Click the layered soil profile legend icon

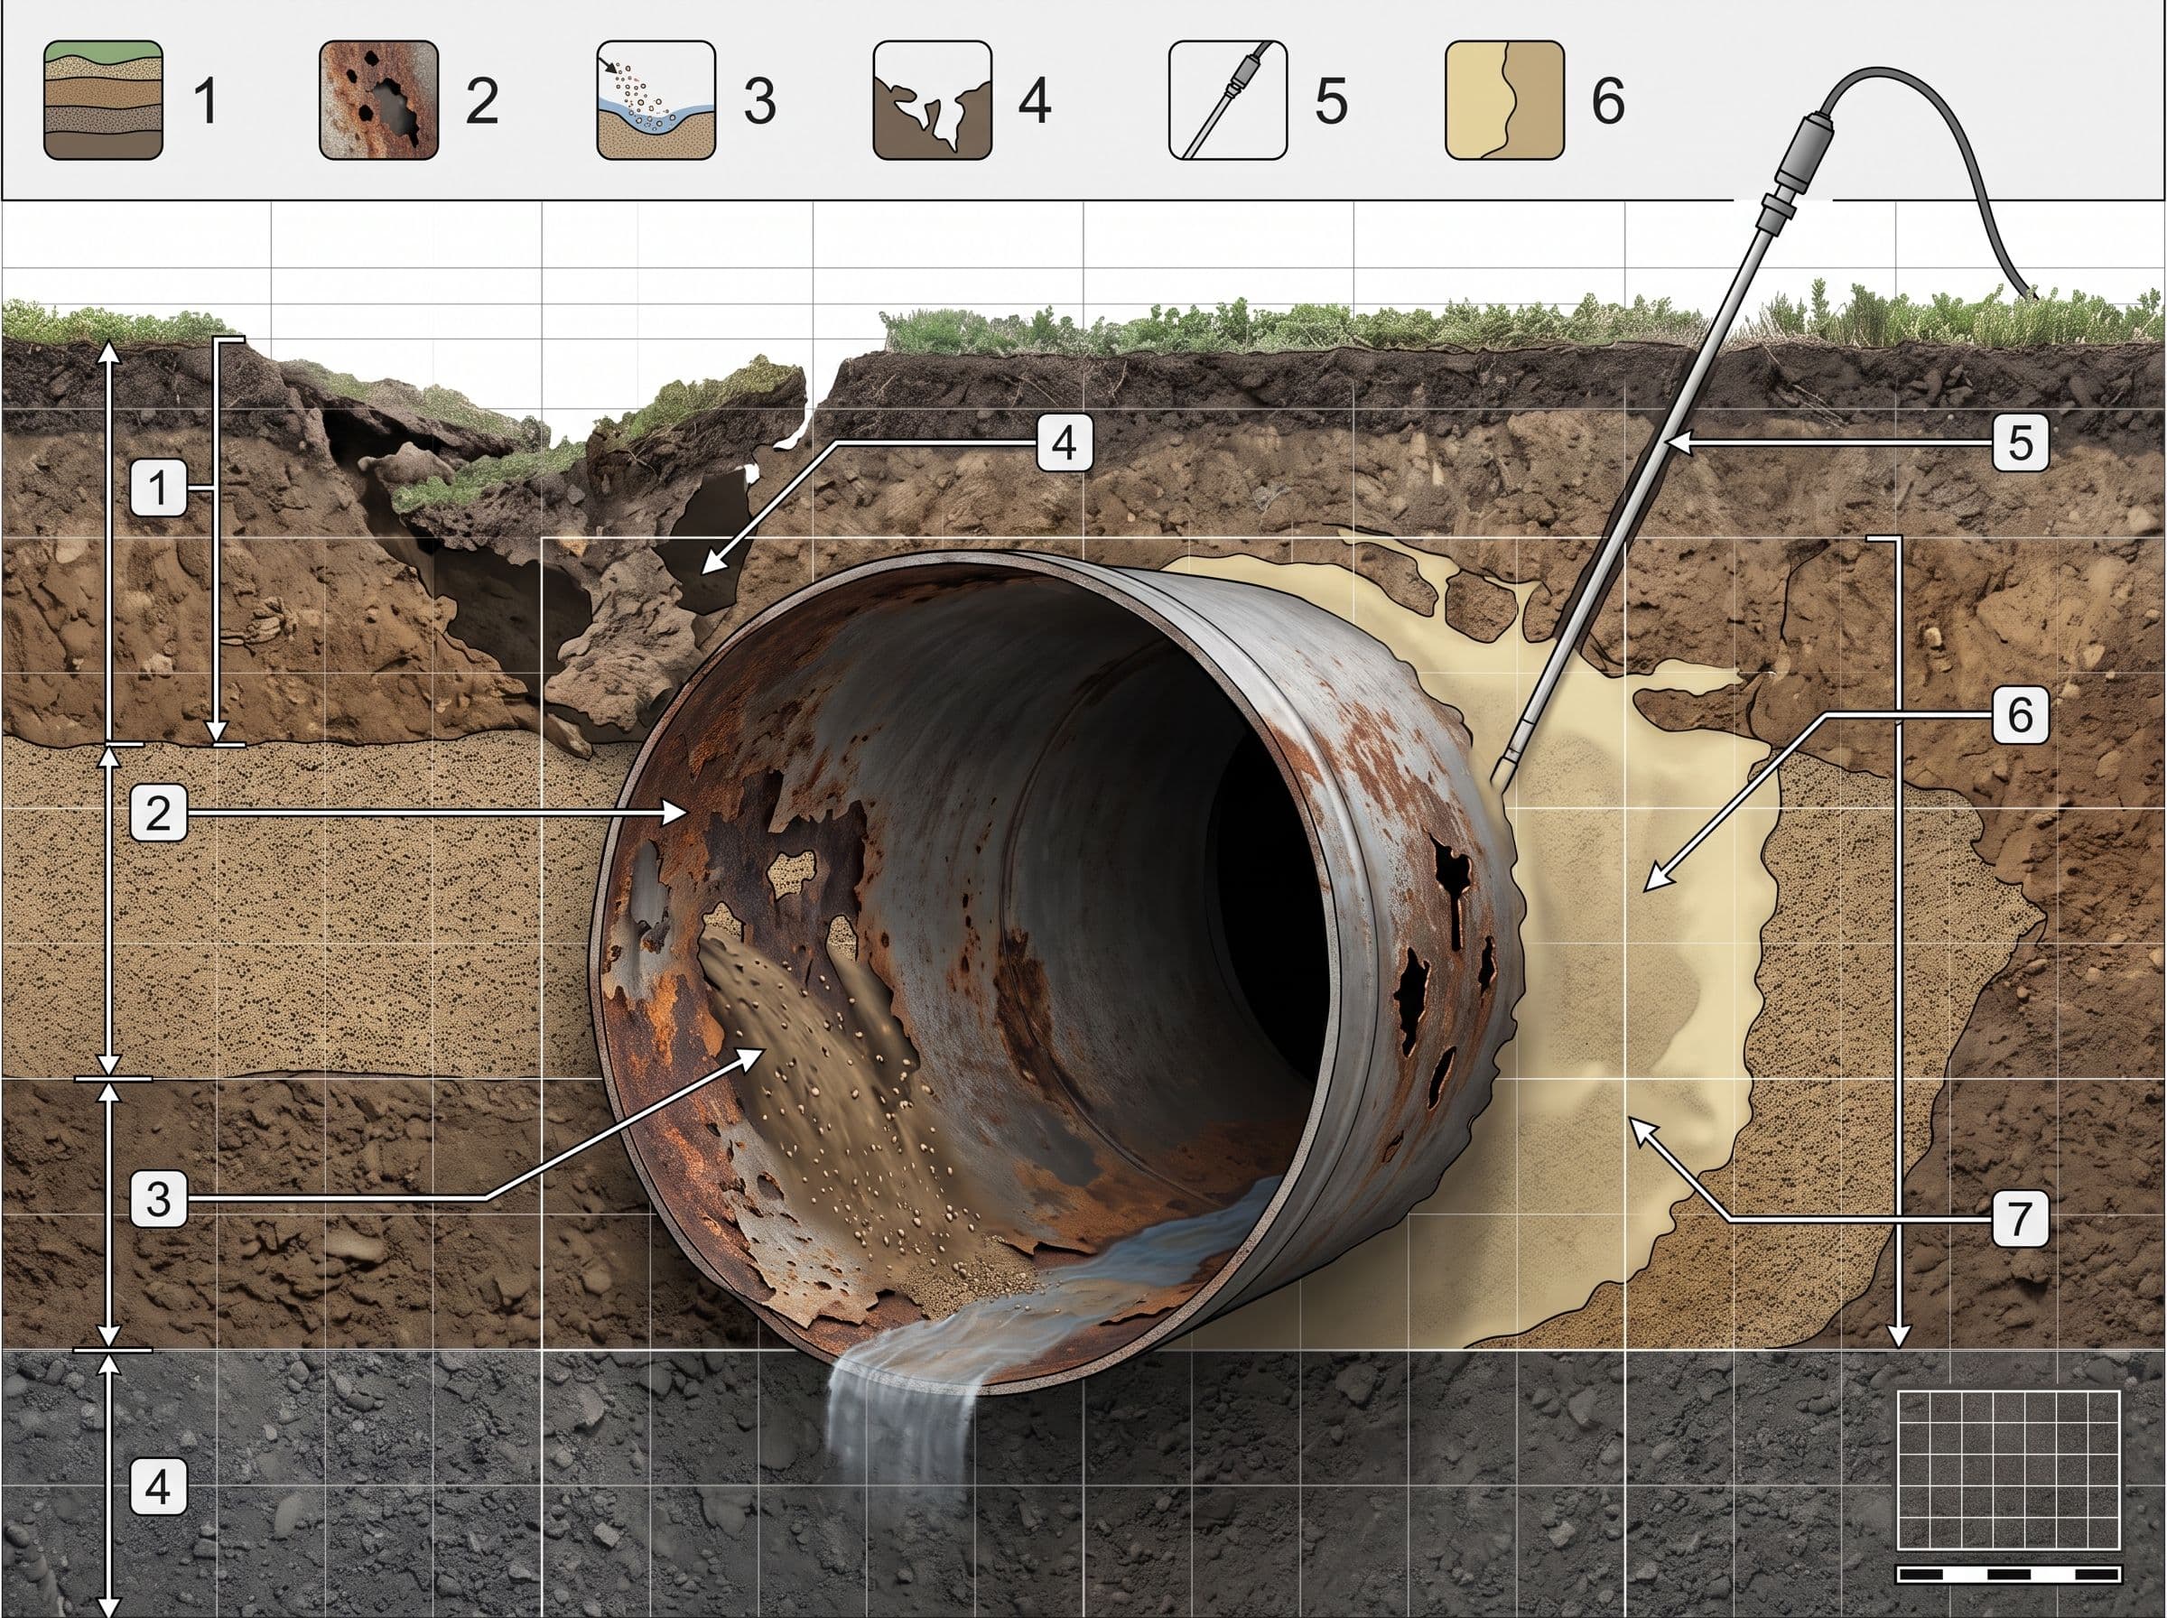pos(103,100)
